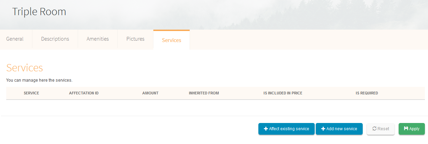Viewport: 428px width, 144px height.
Task: Click the orange Services section heading
Action: click(25, 68)
